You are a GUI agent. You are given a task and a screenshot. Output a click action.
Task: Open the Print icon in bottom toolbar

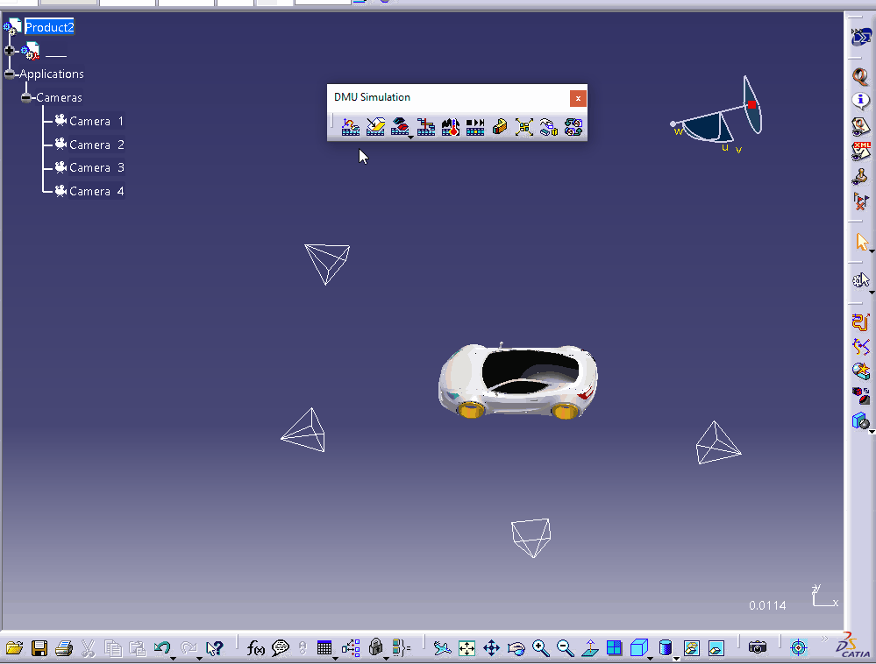64,648
